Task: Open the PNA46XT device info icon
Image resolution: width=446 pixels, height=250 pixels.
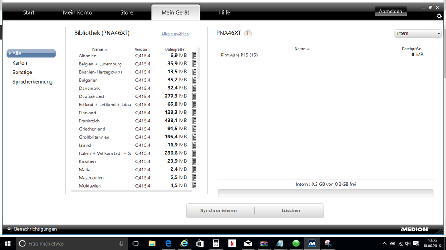Action: 248,33
